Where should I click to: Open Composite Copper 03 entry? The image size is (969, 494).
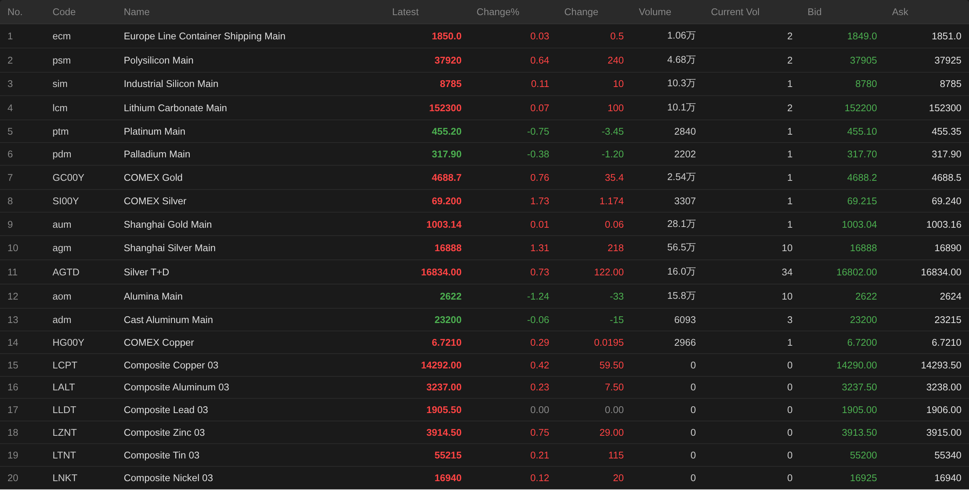tap(171, 365)
